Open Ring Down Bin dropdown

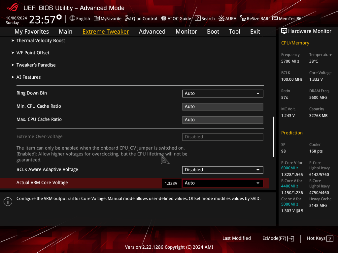click(223, 93)
